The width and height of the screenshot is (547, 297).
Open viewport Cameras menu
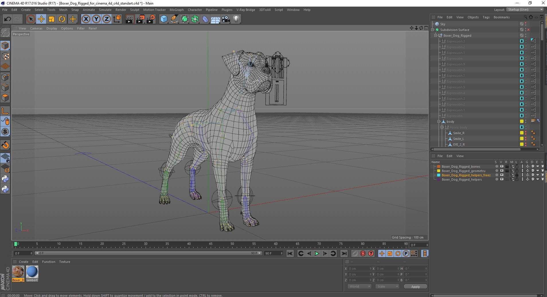pyautogui.click(x=36, y=28)
